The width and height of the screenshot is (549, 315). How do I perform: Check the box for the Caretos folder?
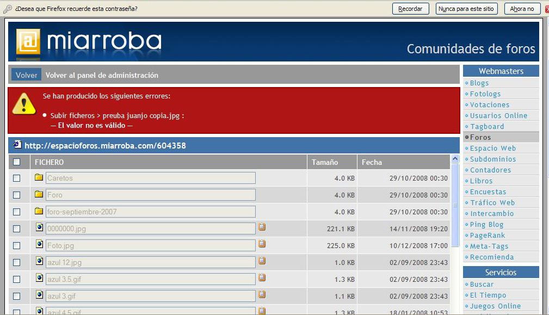16,178
